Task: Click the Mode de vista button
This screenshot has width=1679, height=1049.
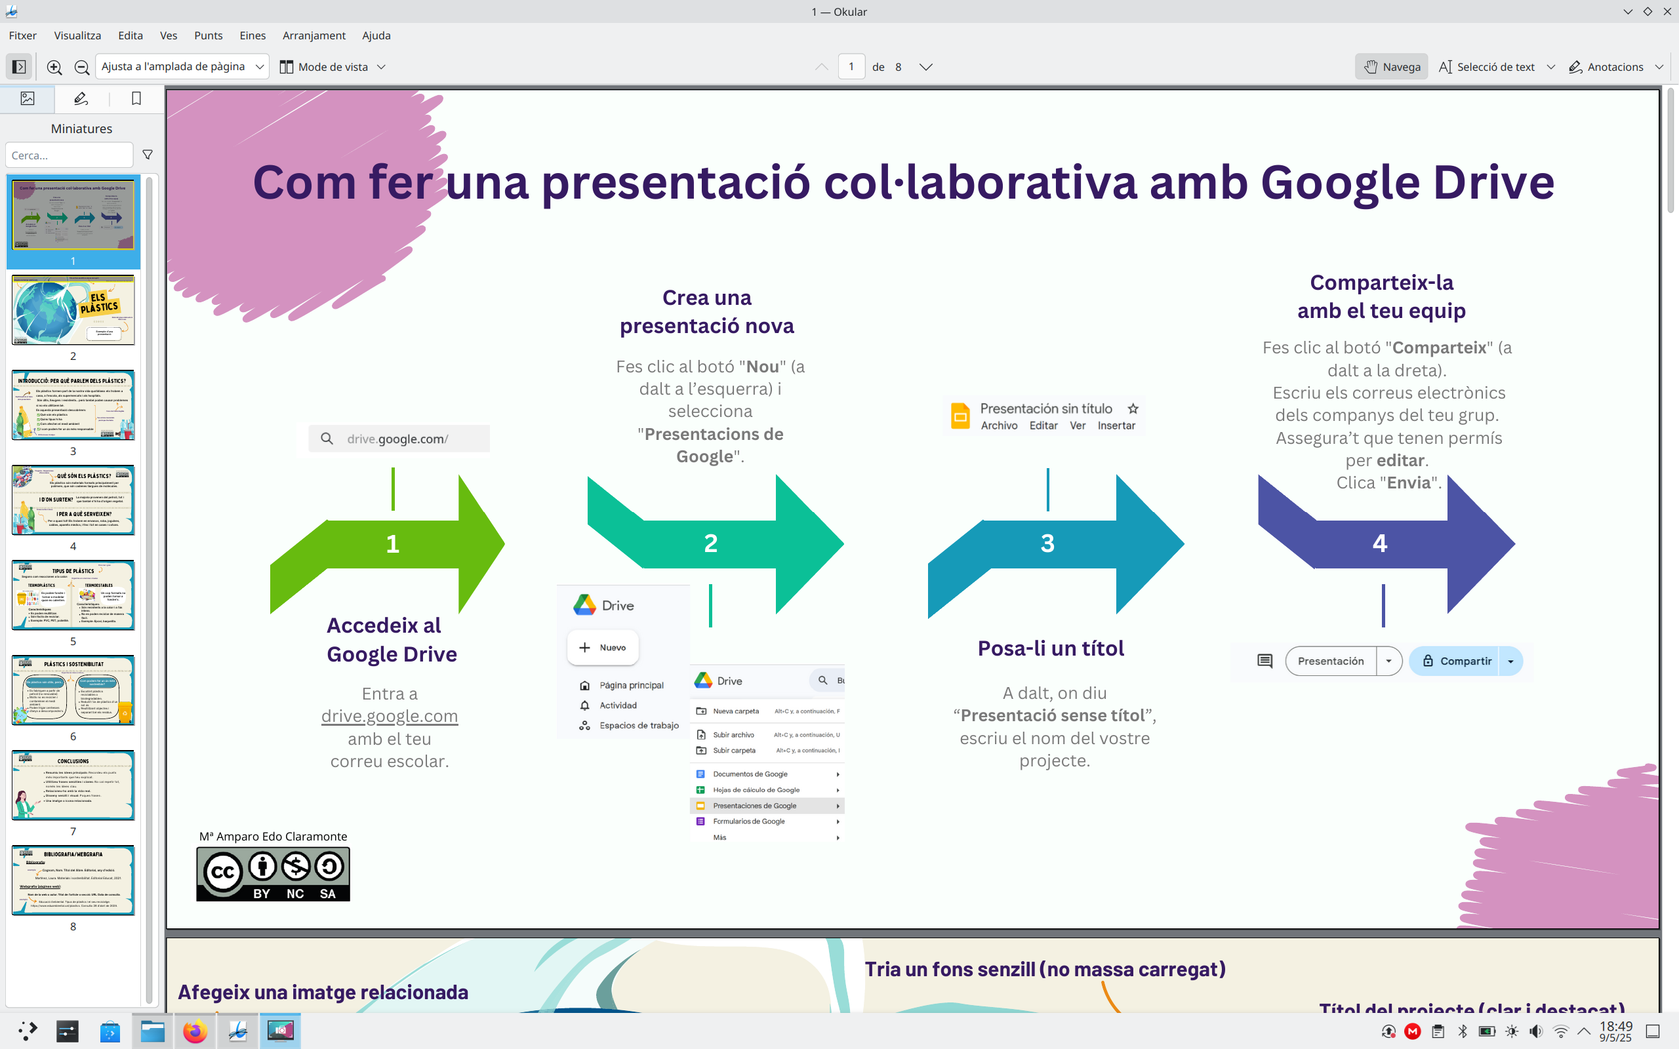Action: coord(324,67)
